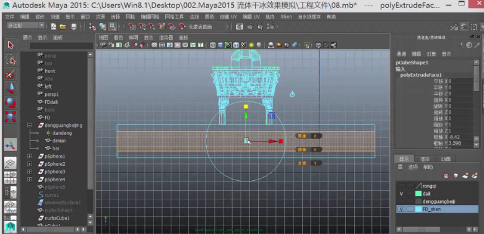Toggle smooth shade all cube icon
484x234 pixels.
pyautogui.click(x=220, y=45)
